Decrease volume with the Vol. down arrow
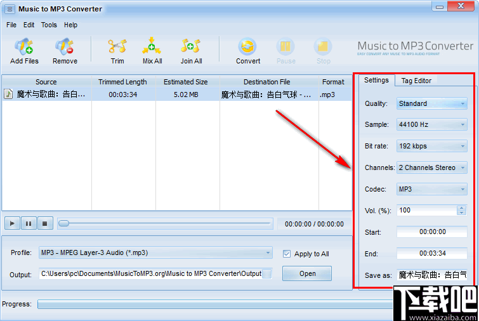The image size is (479, 321). pyautogui.click(x=462, y=213)
